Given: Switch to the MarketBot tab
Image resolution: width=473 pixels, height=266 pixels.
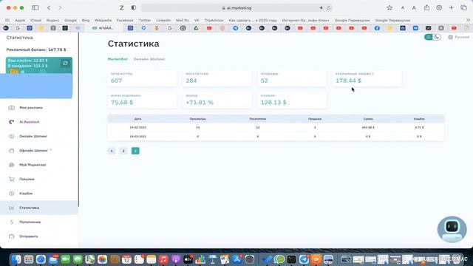Looking at the screenshot, I should 118,59.
